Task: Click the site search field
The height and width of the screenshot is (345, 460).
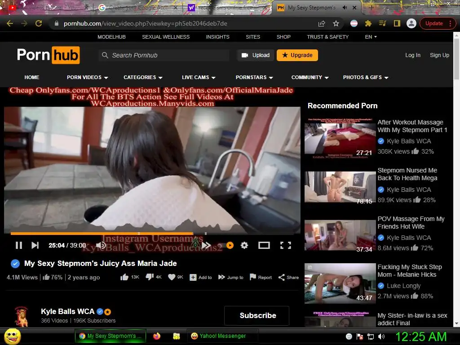Action: point(164,55)
